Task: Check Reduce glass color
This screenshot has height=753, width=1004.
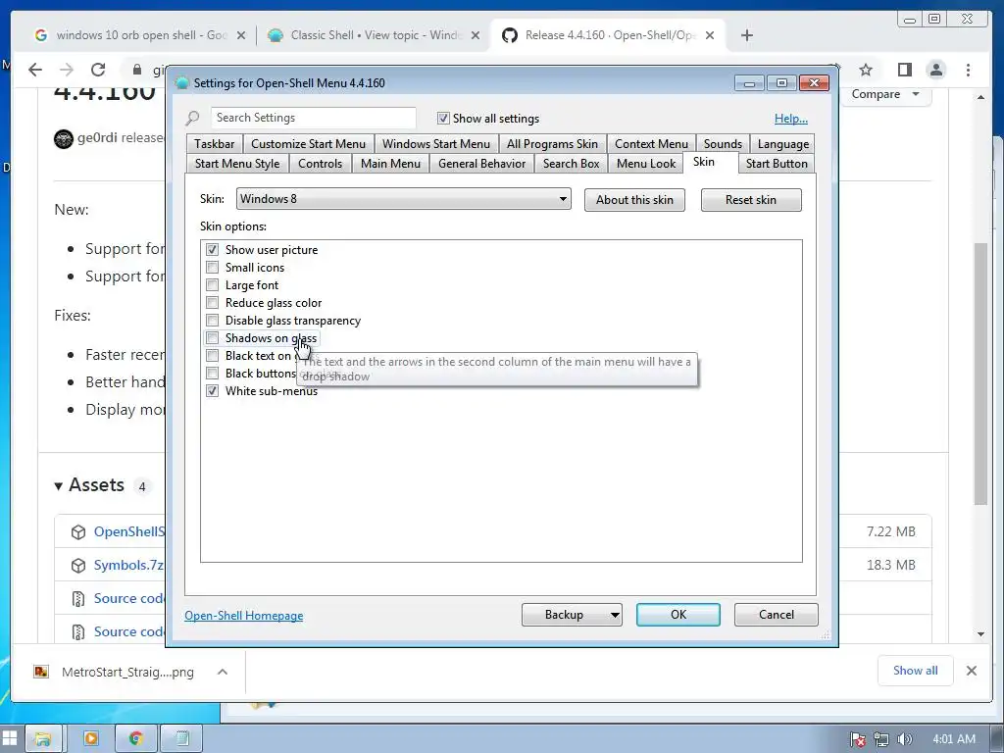Action: [212, 302]
